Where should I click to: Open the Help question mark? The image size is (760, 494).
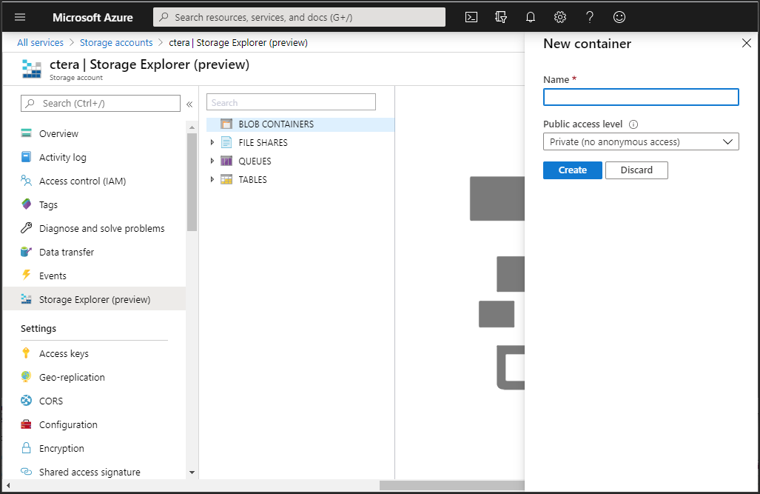click(x=589, y=18)
